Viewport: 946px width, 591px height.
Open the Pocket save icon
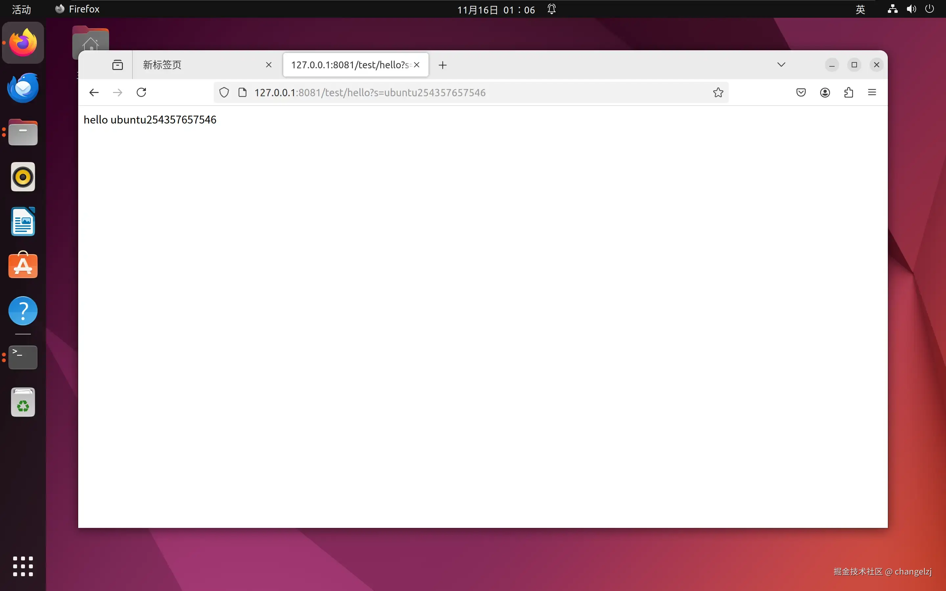click(800, 93)
